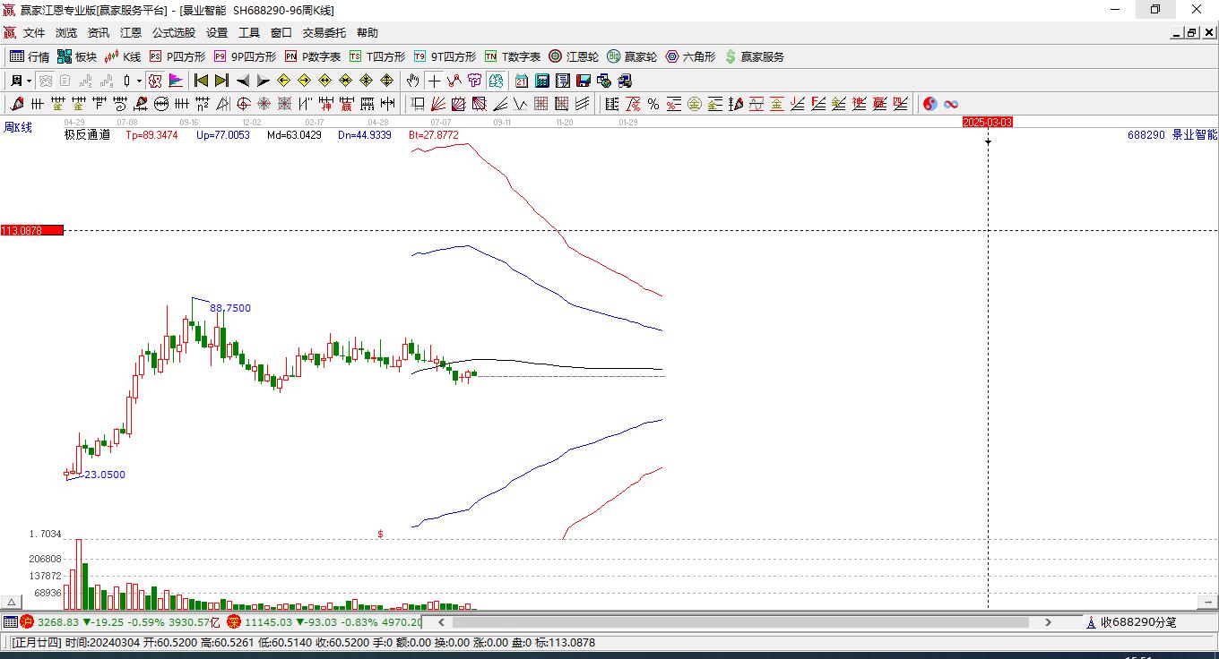1219x659 pixels.
Task: Click the yellow right-arrow diamond icon
Action: 305,81
